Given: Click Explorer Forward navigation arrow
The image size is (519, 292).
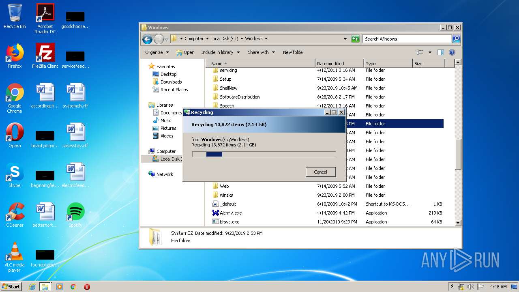Looking at the screenshot, I should 159,39.
